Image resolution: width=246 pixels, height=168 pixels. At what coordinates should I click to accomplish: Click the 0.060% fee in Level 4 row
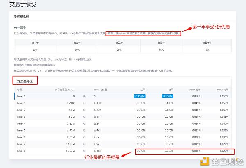coord(141,124)
